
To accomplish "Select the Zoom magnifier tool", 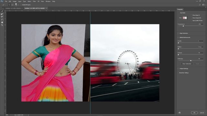I will (2, 25).
